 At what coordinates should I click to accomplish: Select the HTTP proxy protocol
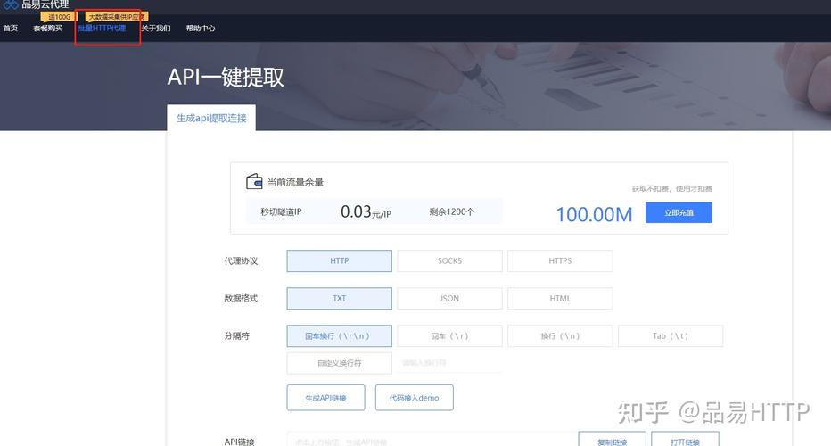click(x=339, y=261)
